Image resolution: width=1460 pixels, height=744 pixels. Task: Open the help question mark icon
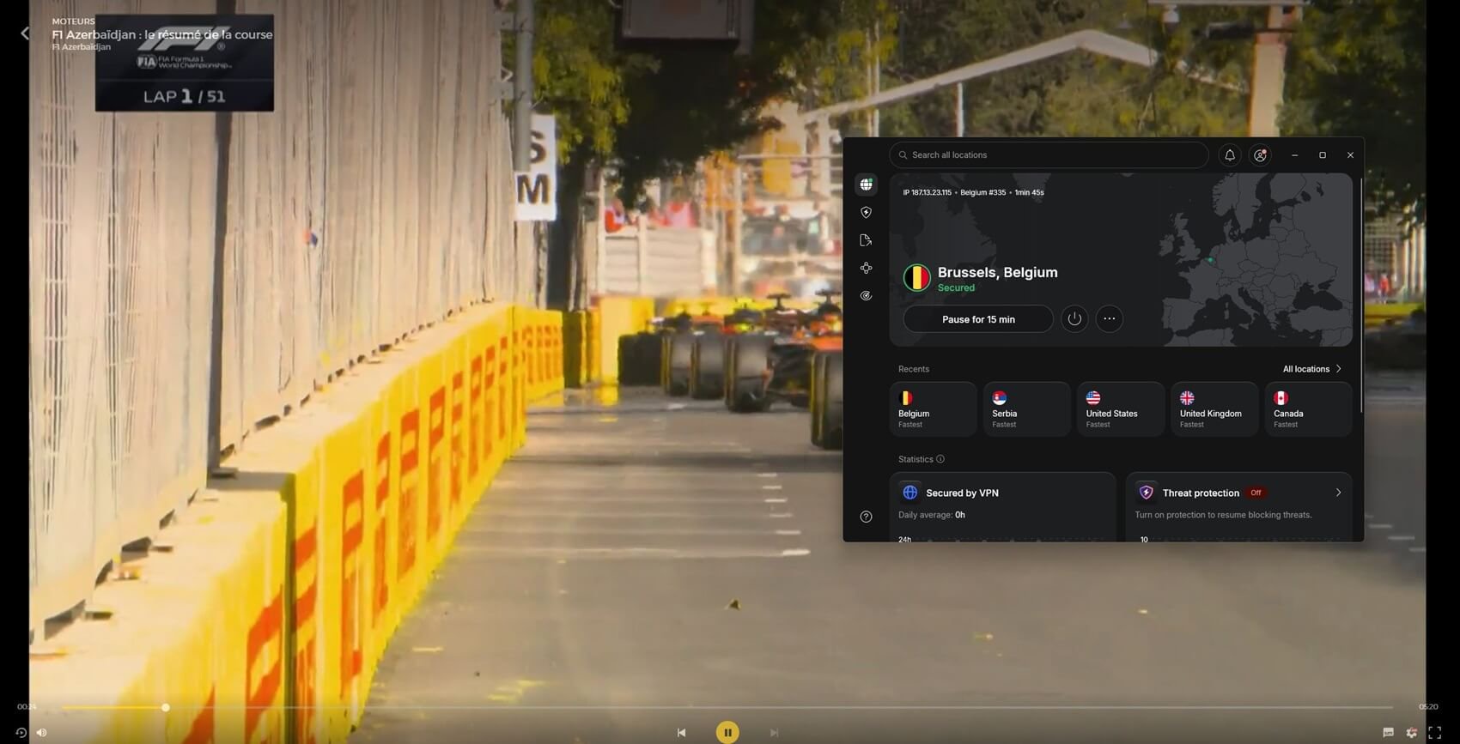(866, 517)
